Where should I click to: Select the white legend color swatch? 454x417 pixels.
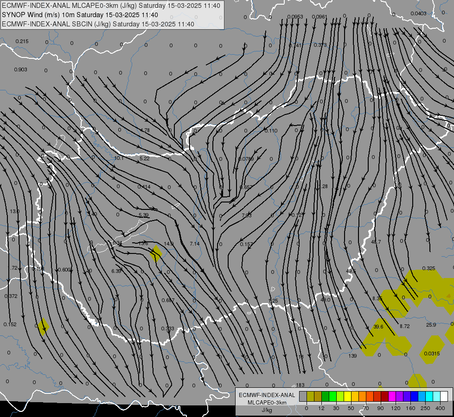(x=444, y=397)
